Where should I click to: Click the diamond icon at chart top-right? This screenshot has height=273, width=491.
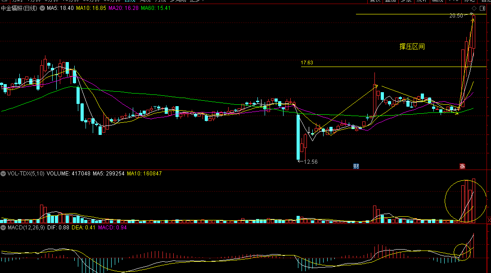[x=474, y=9]
